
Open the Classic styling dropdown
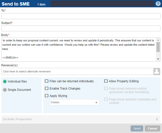tap(75, 102)
